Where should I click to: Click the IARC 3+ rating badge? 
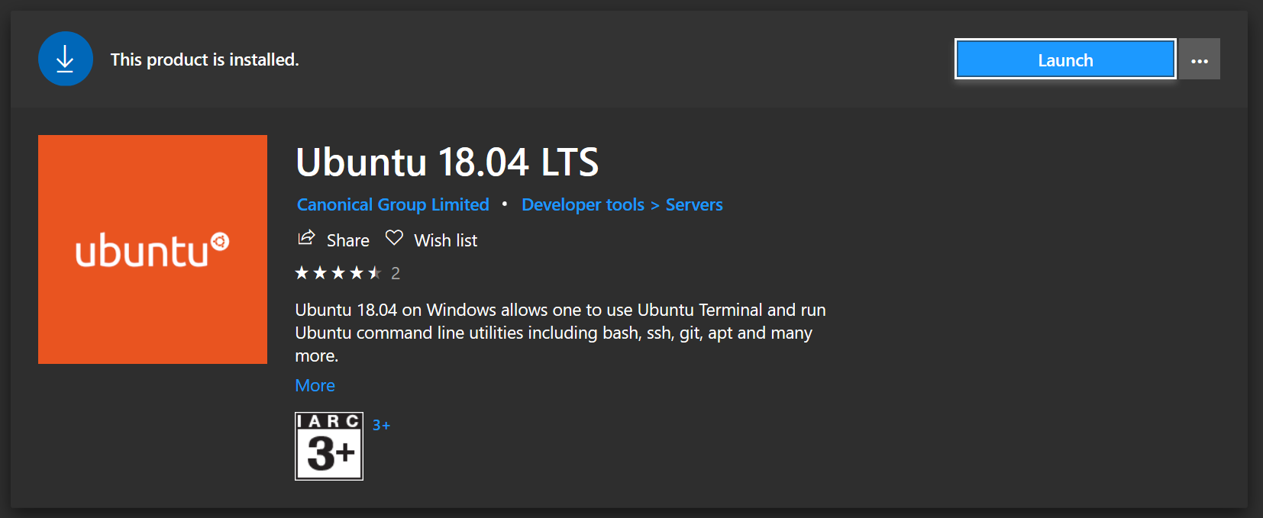[329, 446]
